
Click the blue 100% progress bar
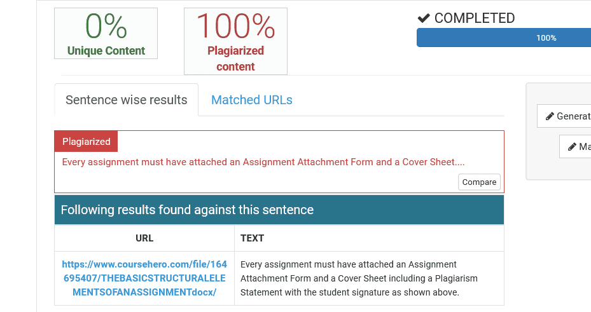tap(504, 37)
